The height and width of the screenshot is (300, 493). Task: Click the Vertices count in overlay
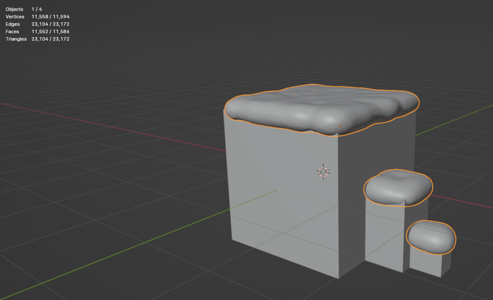(x=38, y=17)
